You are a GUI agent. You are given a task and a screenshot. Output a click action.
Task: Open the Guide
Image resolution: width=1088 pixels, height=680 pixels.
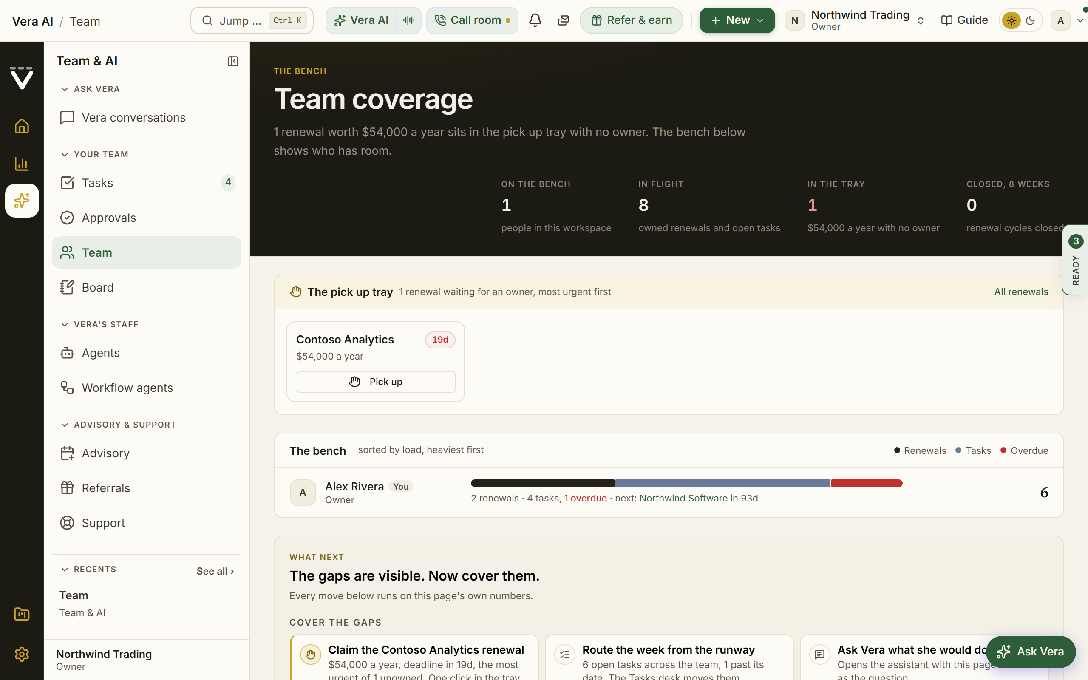964,20
